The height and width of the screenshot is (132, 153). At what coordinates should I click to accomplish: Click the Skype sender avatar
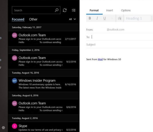(15, 126)
